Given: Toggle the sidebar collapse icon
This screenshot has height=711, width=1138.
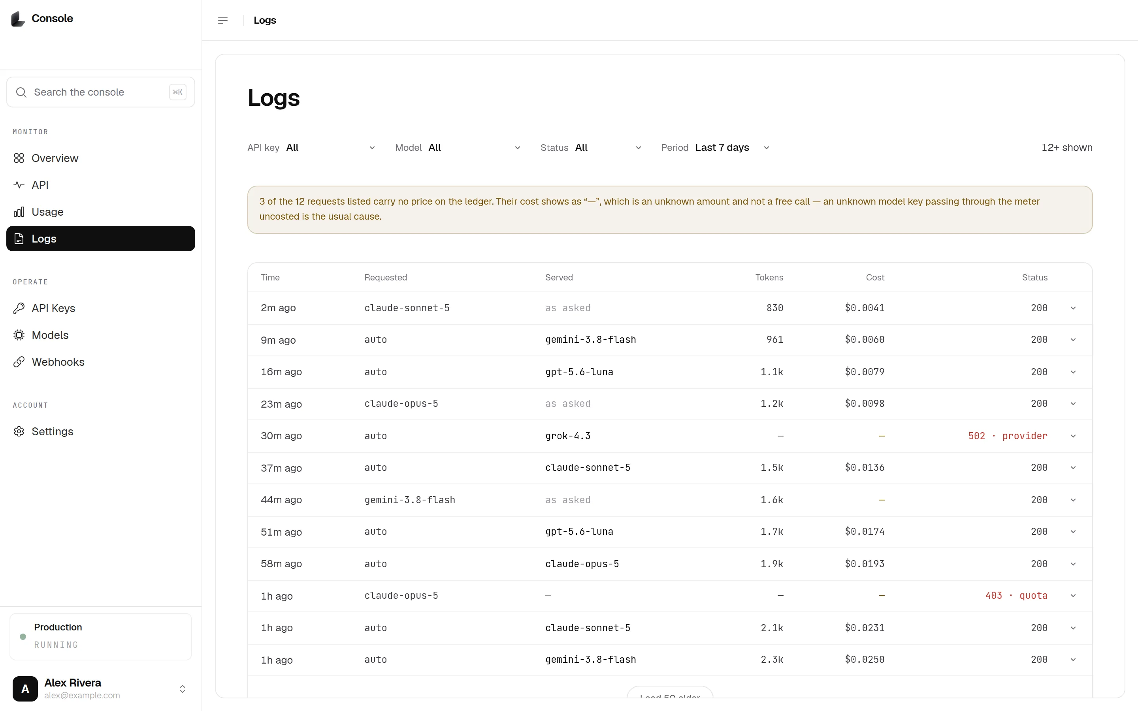Looking at the screenshot, I should 223,20.
